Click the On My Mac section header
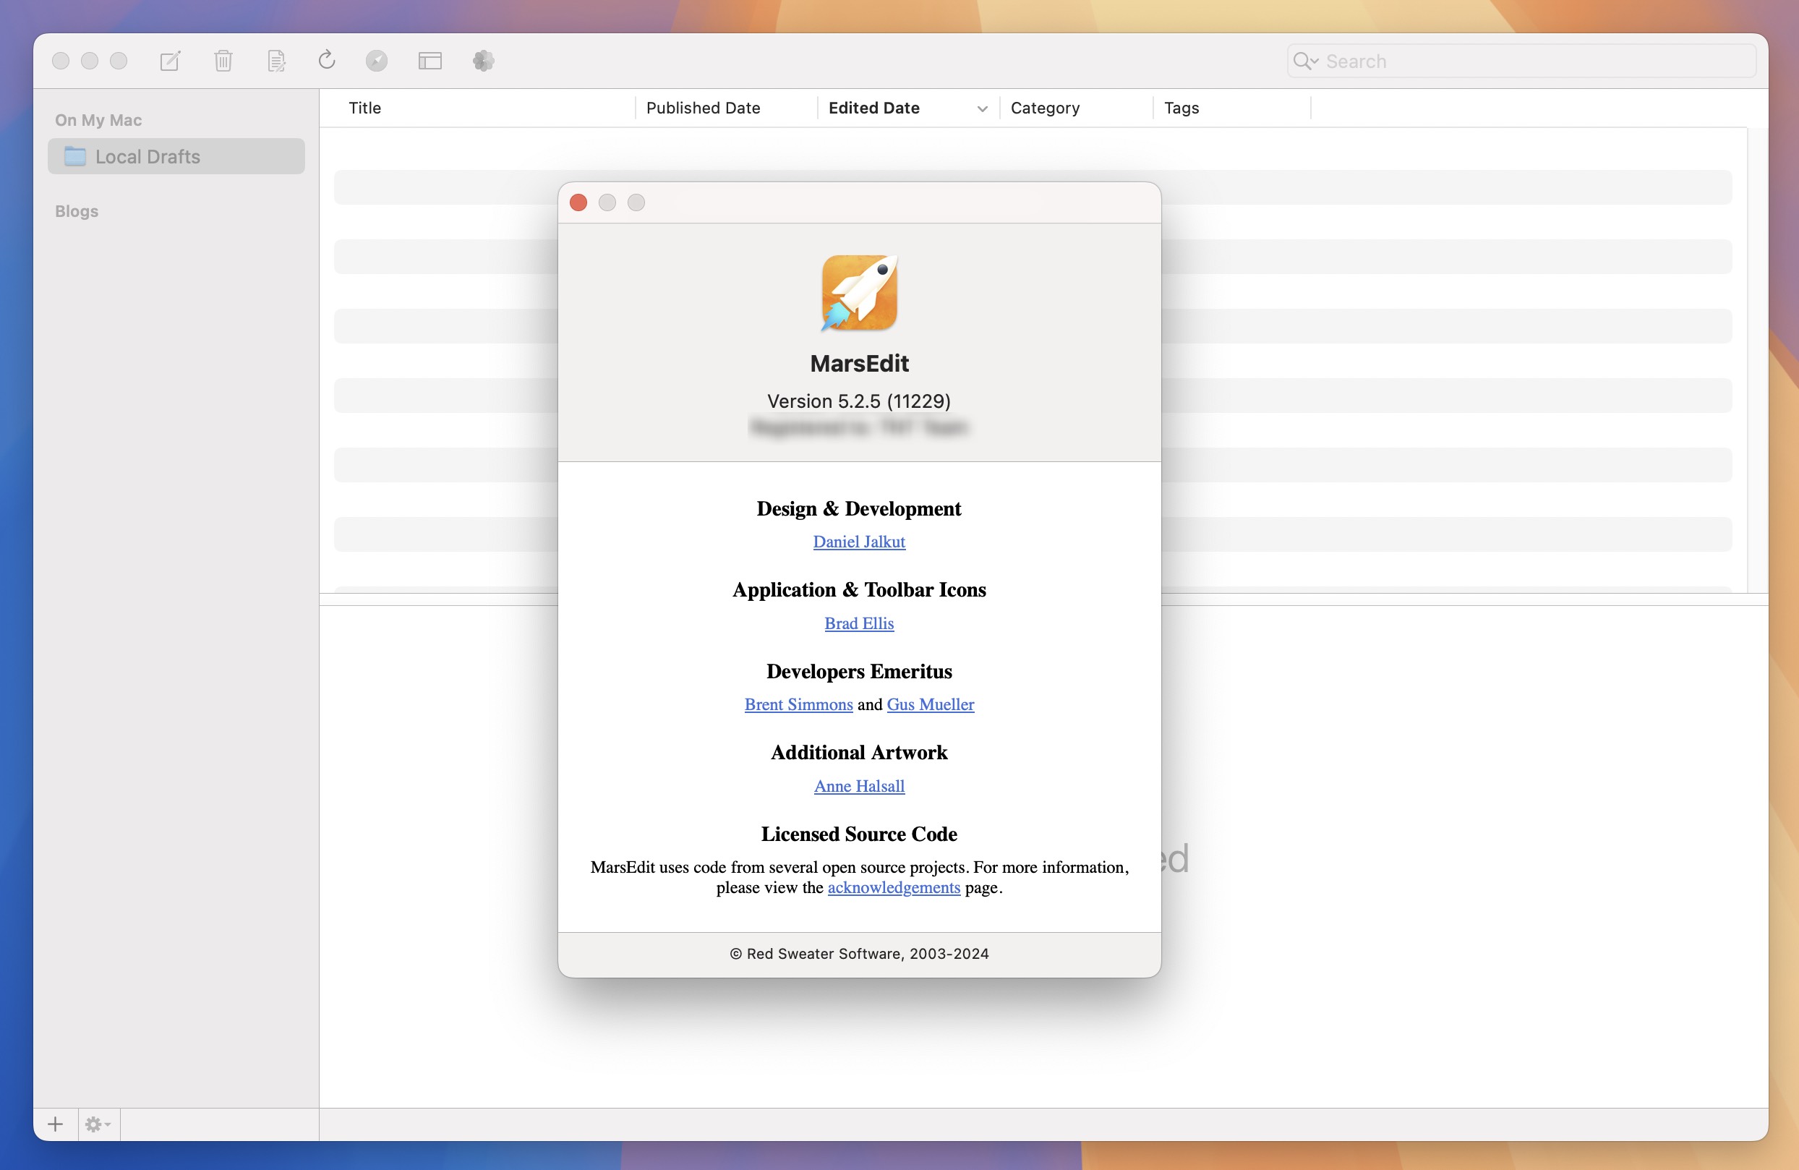The width and height of the screenshot is (1799, 1170). [98, 120]
